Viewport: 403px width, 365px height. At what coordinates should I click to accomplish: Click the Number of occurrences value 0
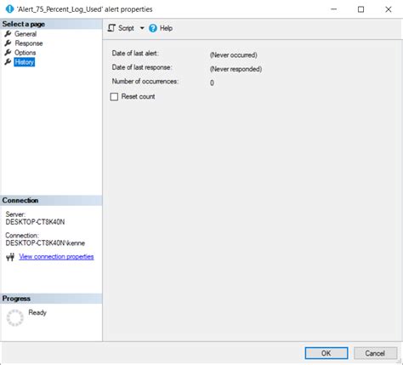click(x=212, y=83)
